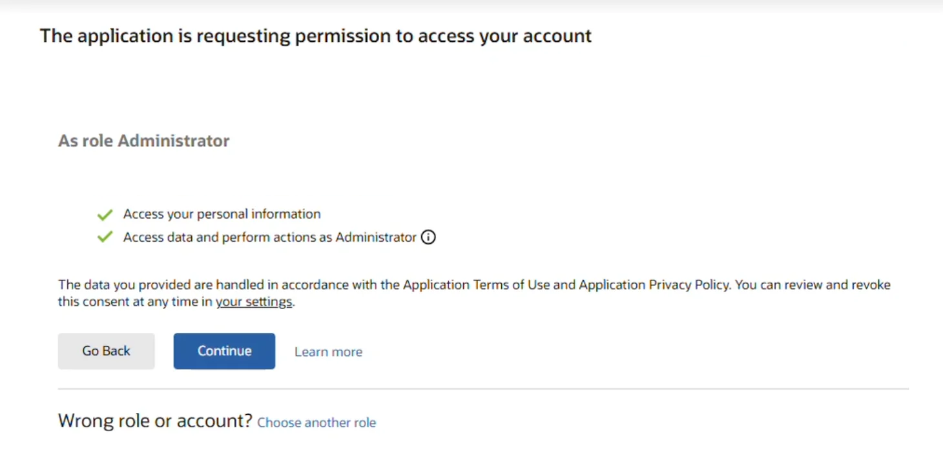Click the permission request page title

point(315,35)
